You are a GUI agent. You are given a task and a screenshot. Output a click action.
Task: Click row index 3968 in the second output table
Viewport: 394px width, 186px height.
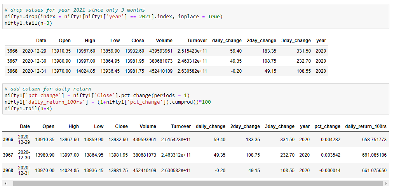pos(8,171)
